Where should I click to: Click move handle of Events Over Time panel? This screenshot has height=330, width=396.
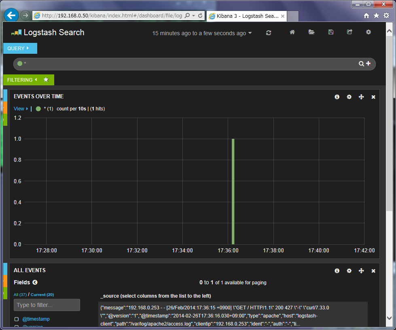click(x=361, y=97)
